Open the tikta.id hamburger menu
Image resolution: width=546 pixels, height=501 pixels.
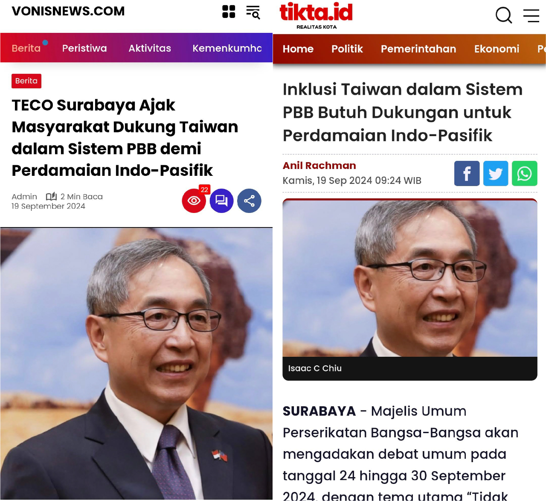click(531, 15)
